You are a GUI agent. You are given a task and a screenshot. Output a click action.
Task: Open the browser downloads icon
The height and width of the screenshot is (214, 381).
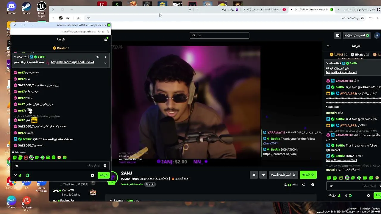78,18
